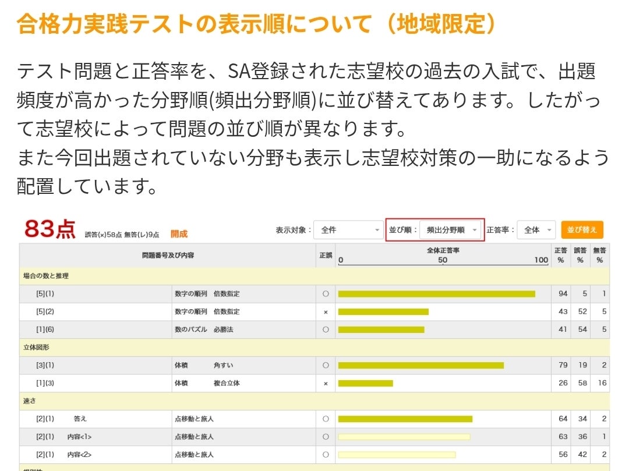Screen dimensions: 629x471
Task: Click the circle mark for 点移動と旅人 答え
Action: (324, 419)
